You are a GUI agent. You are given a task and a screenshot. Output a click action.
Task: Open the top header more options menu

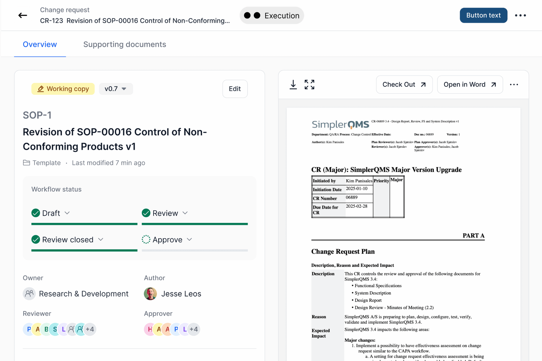520,15
